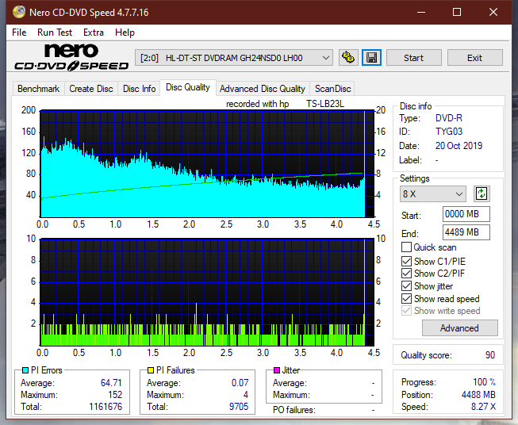Click the Progress value 100 %
Screen dimensions: 518x425
485,382
